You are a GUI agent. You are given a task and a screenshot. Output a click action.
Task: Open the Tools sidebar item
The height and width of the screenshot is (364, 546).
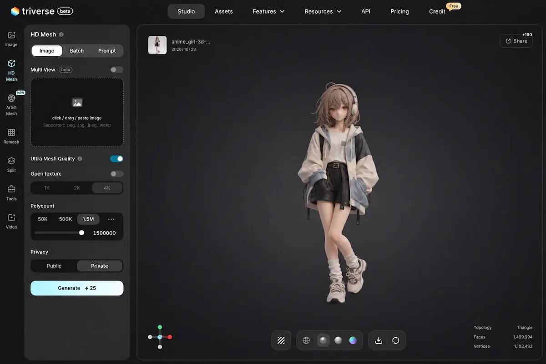pyautogui.click(x=11, y=193)
